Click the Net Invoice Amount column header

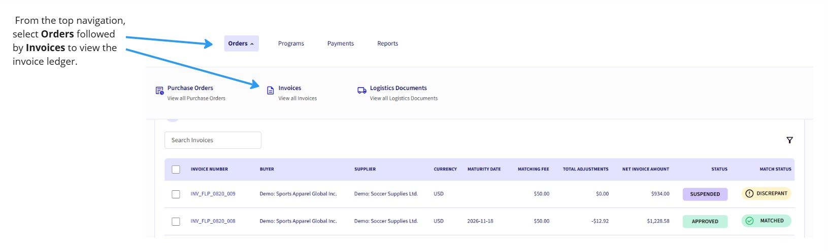tap(646, 169)
